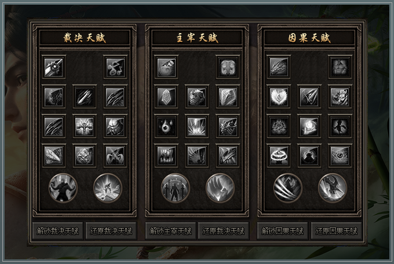Click the 还原裁决天赋 button under 裁决 panel
This screenshot has width=394, height=264.
pos(111,231)
